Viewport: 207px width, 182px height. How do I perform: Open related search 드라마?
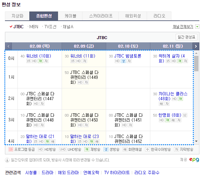47,172
